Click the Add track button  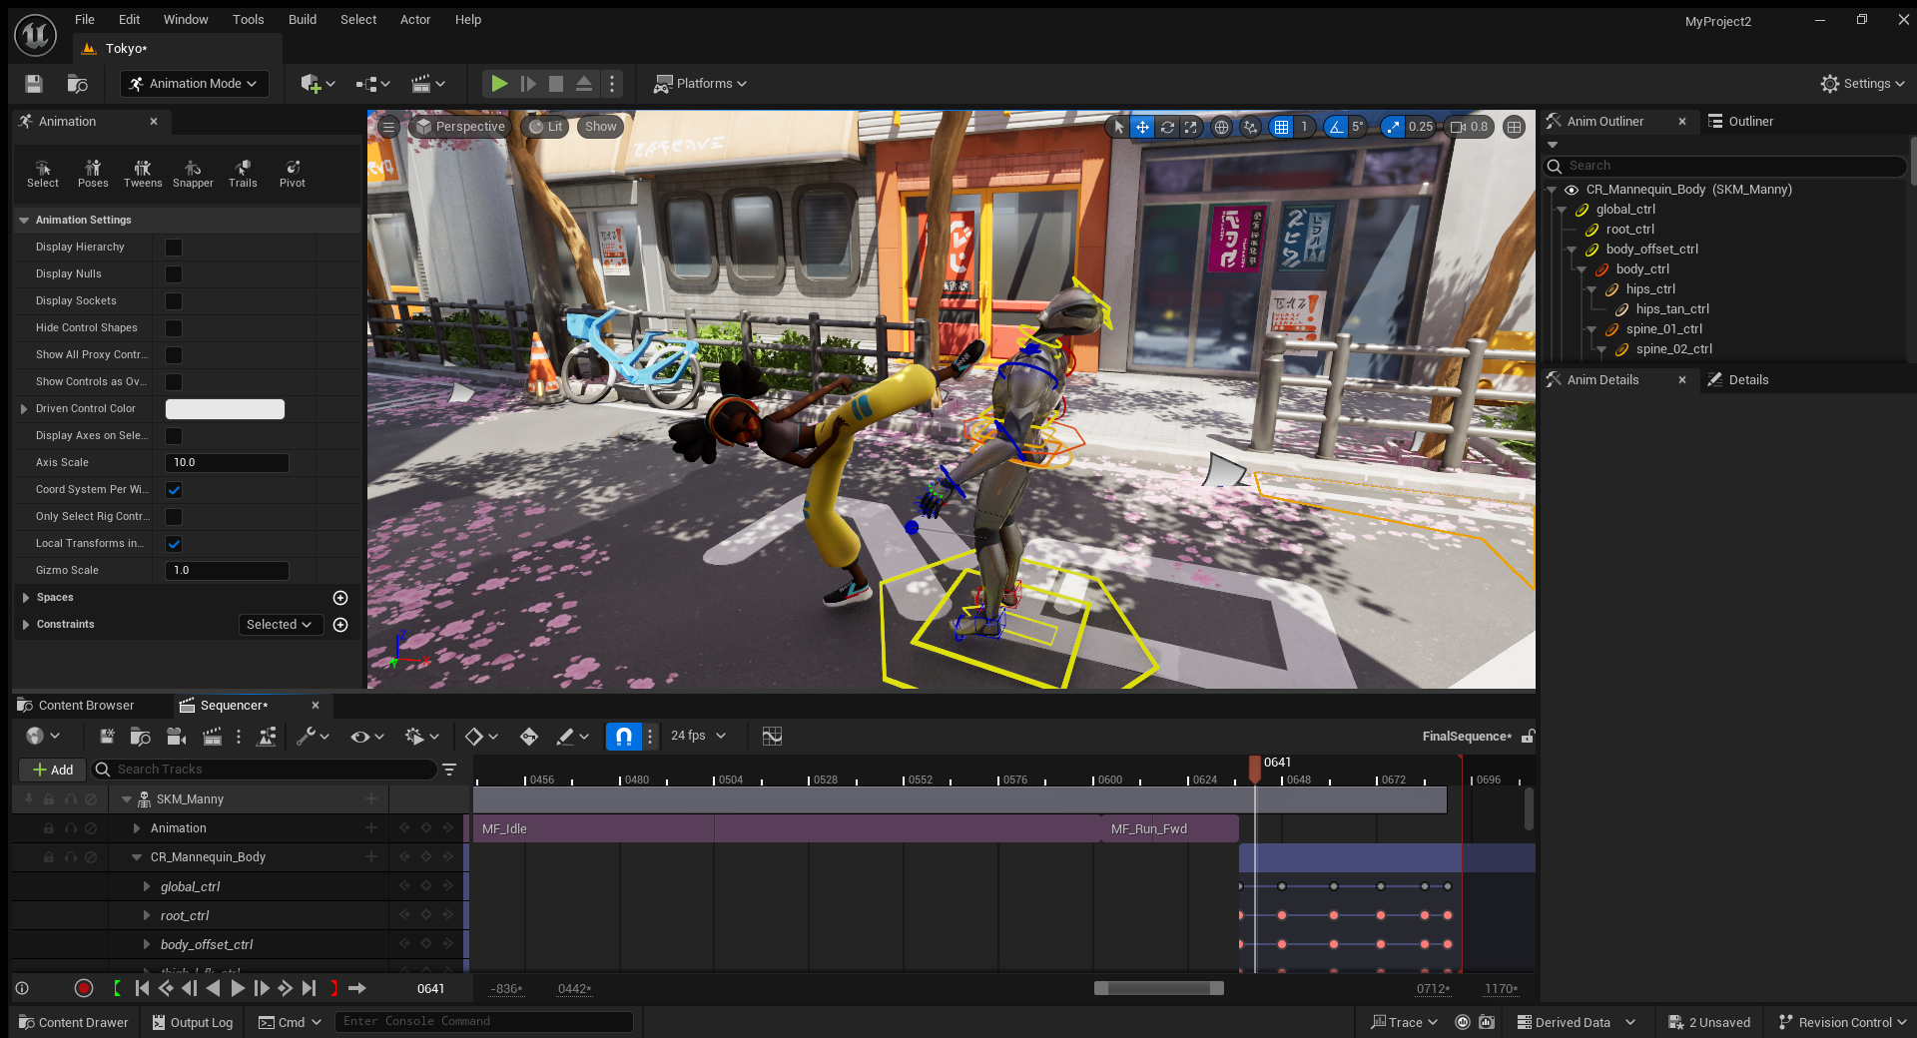tap(52, 770)
